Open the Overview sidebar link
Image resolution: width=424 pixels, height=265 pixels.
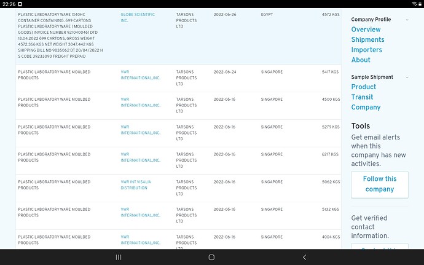(366, 30)
